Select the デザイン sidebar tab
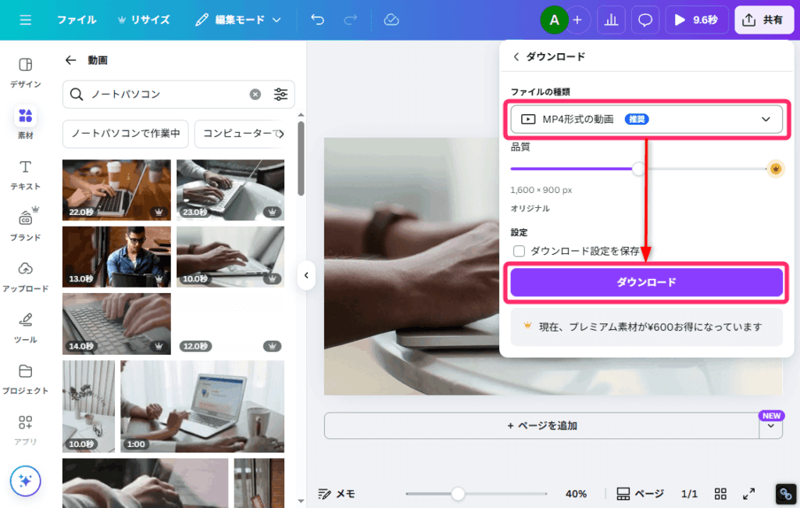This screenshot has width=800, height=508. (x=25, y=73)
